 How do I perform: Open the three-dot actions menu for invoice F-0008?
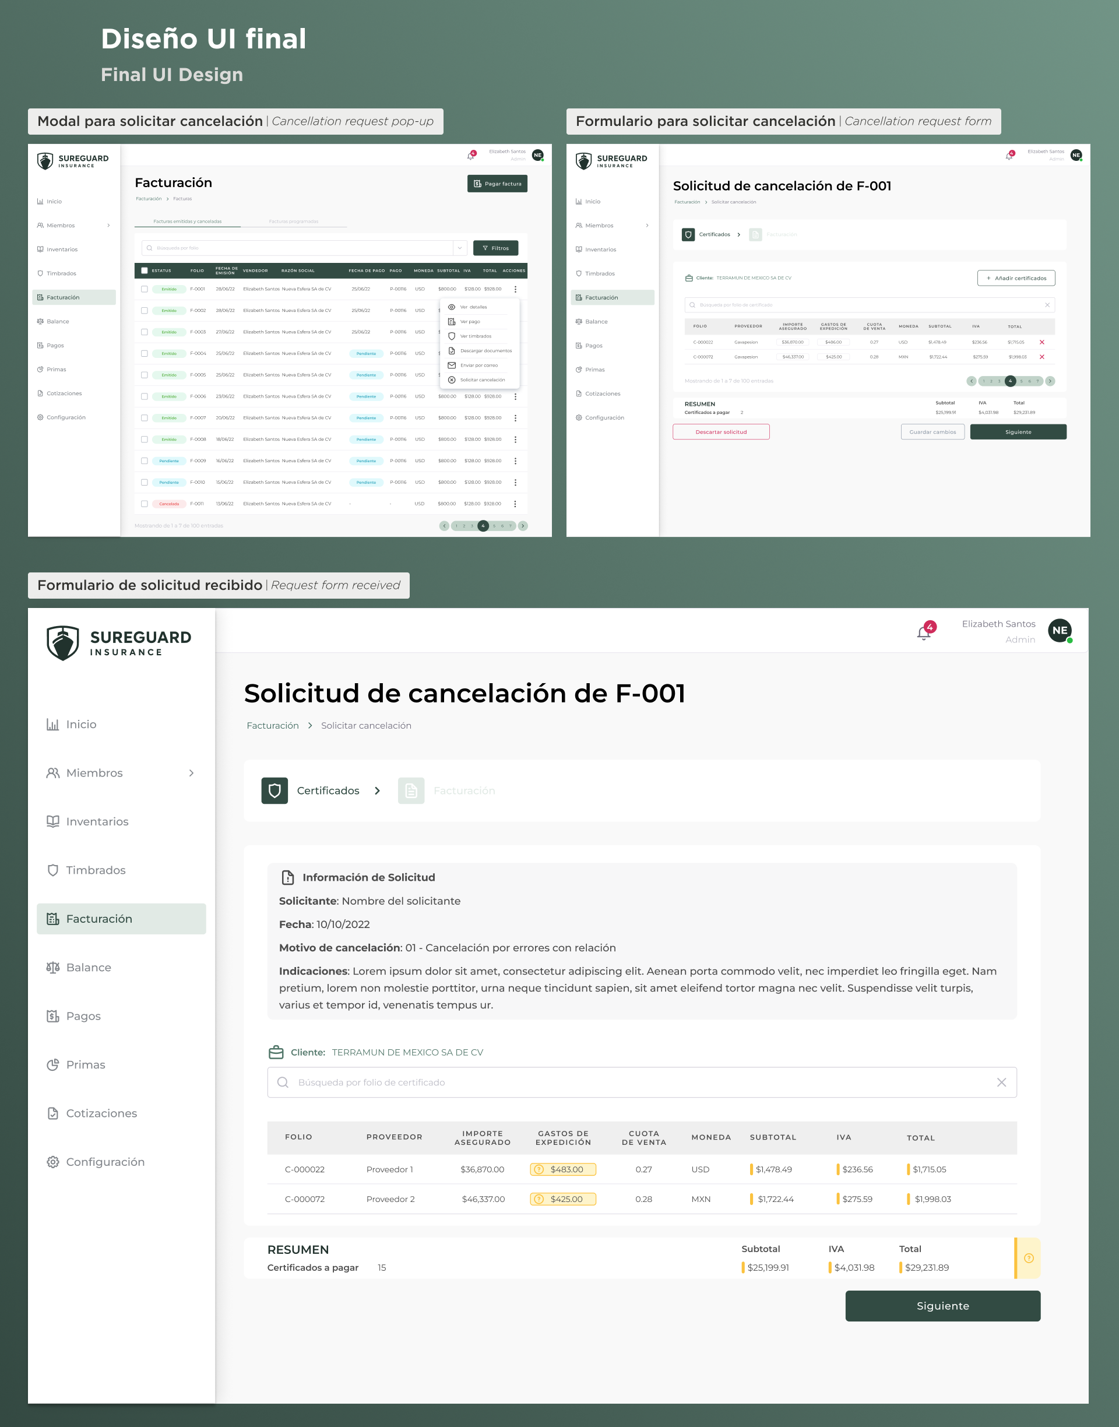(515, 440)
